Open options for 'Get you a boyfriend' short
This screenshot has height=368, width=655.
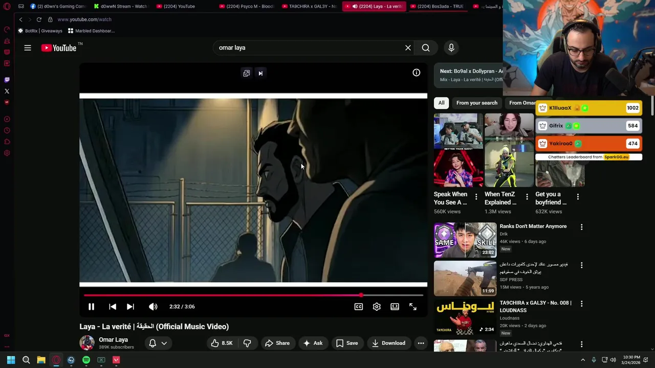point(578,197)
